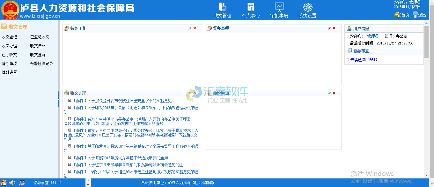Click the speaker sound icon in status bar
The image size is (434, 187).
[12, 183]
